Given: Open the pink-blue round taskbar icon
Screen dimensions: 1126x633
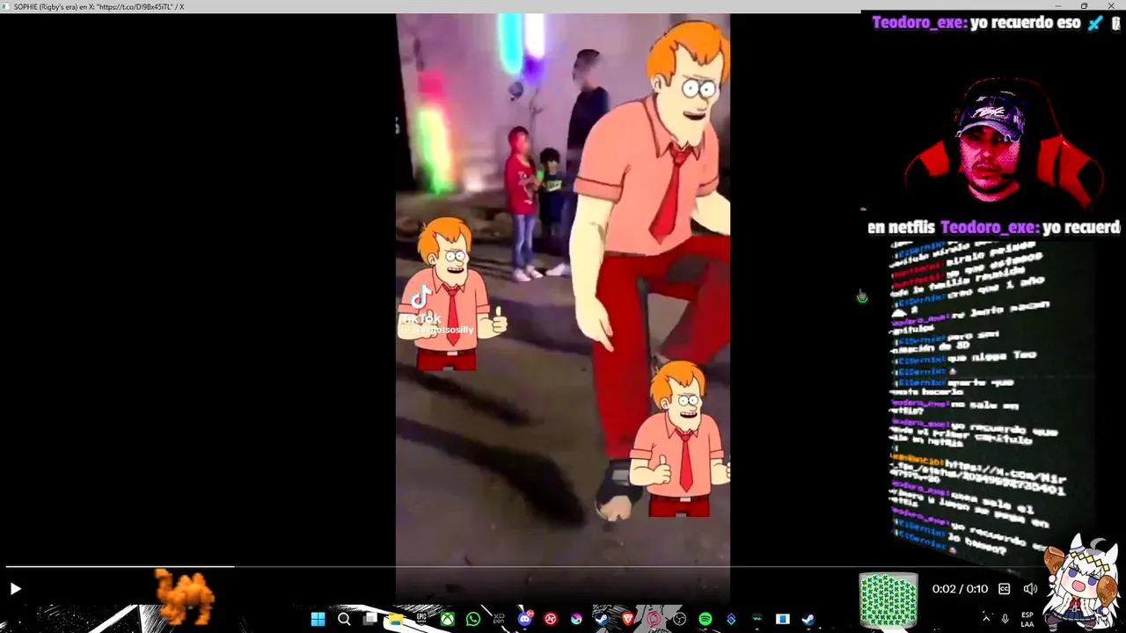Looking at the screenshot, I should (x=576, y=619).
